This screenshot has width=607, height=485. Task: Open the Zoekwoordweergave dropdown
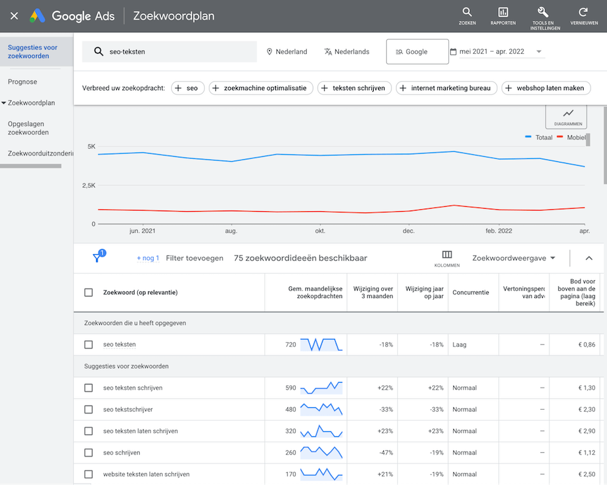[513, 258]
